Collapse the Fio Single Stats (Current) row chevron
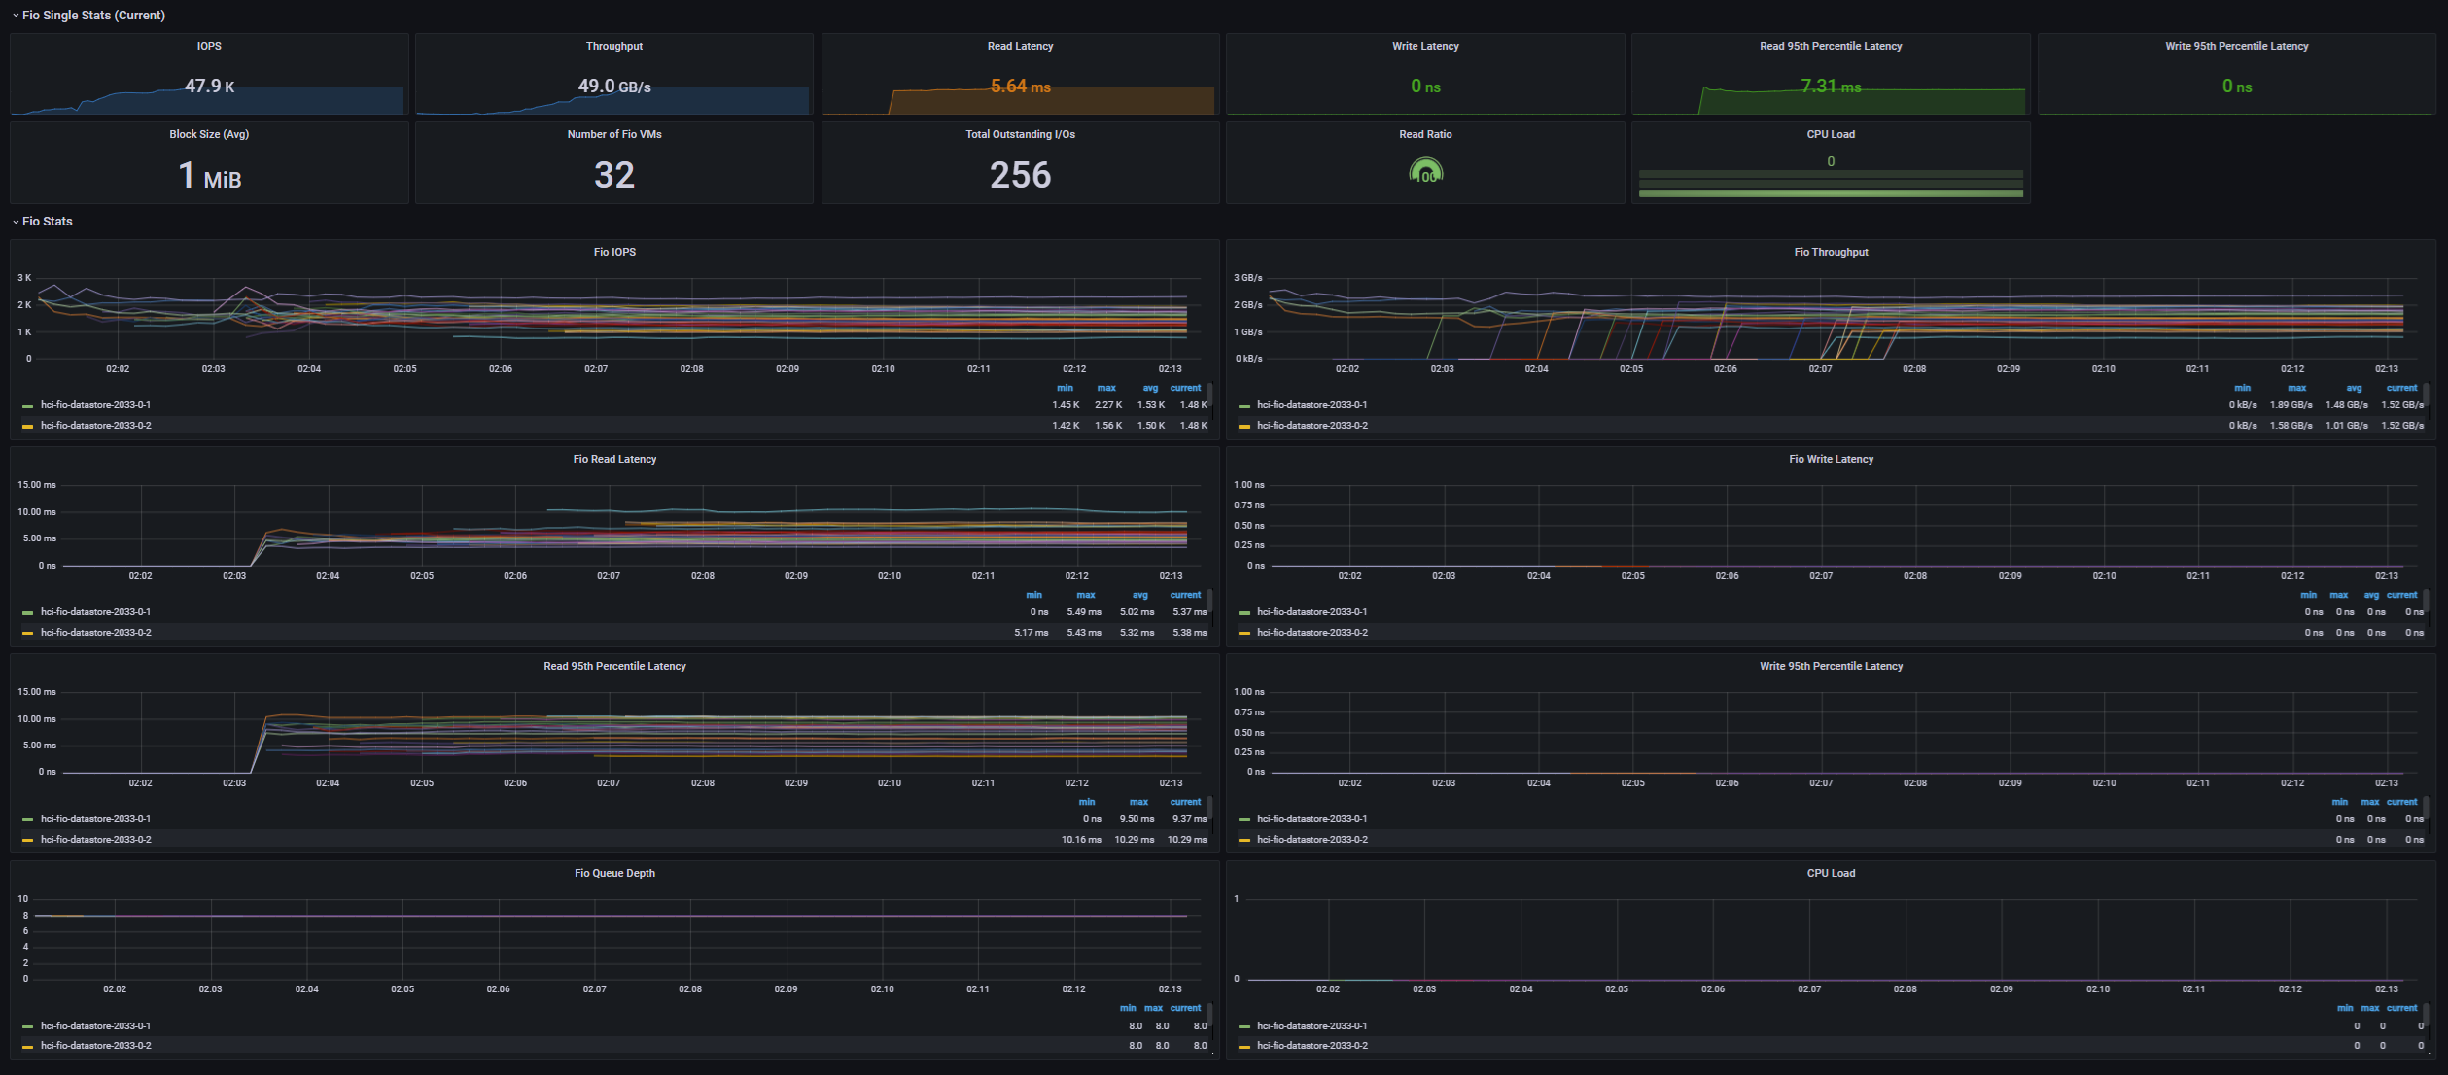The image size is (2448, 1075). [x=16, y=16]
